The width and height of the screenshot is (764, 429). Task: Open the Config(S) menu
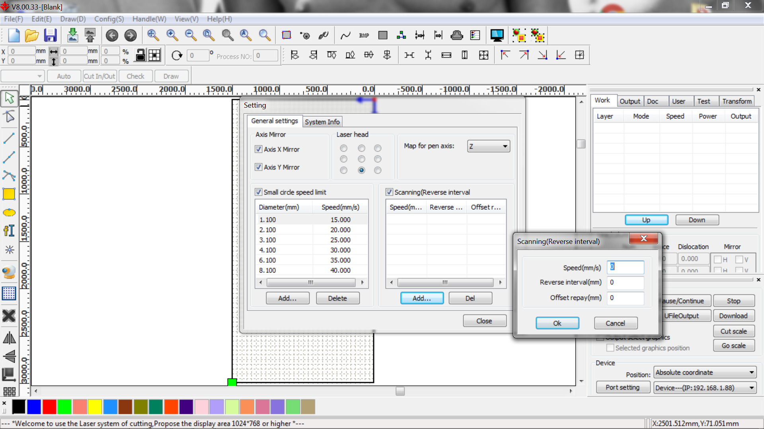pos(109,19)
